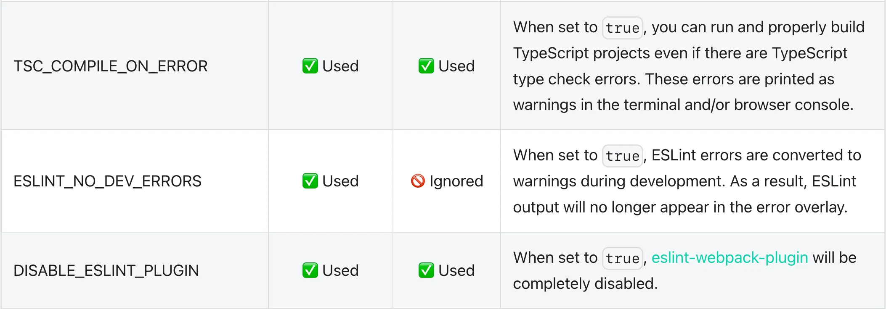Open the eslint-webpack-plugin link

[729, 257]
